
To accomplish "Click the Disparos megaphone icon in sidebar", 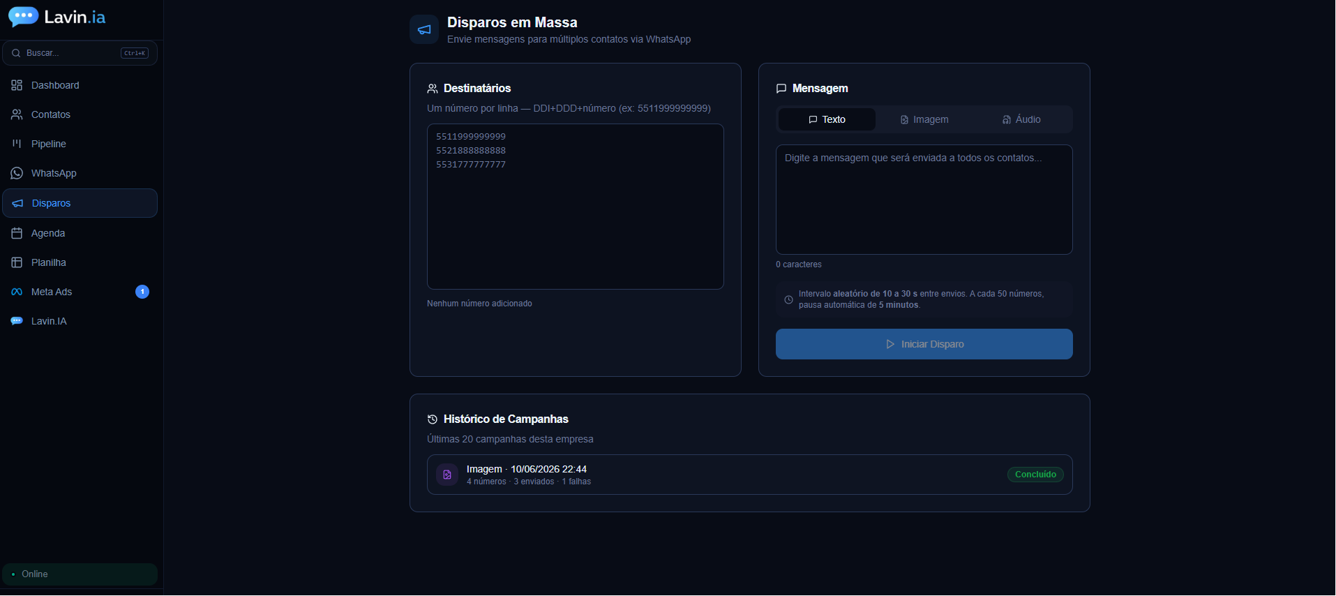I will (x=17, y=203).
